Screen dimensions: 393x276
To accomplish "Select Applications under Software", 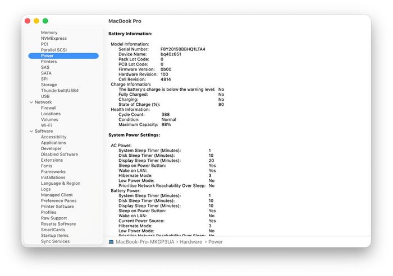I will 53,143.
